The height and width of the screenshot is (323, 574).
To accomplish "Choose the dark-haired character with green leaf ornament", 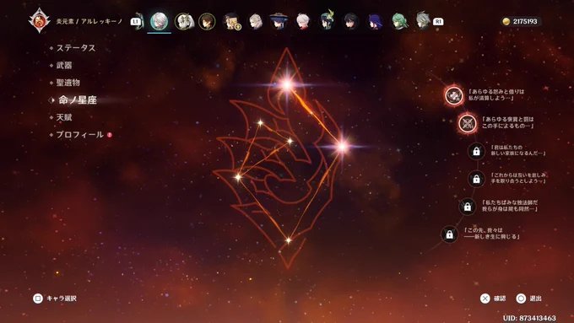I will 327,20.
